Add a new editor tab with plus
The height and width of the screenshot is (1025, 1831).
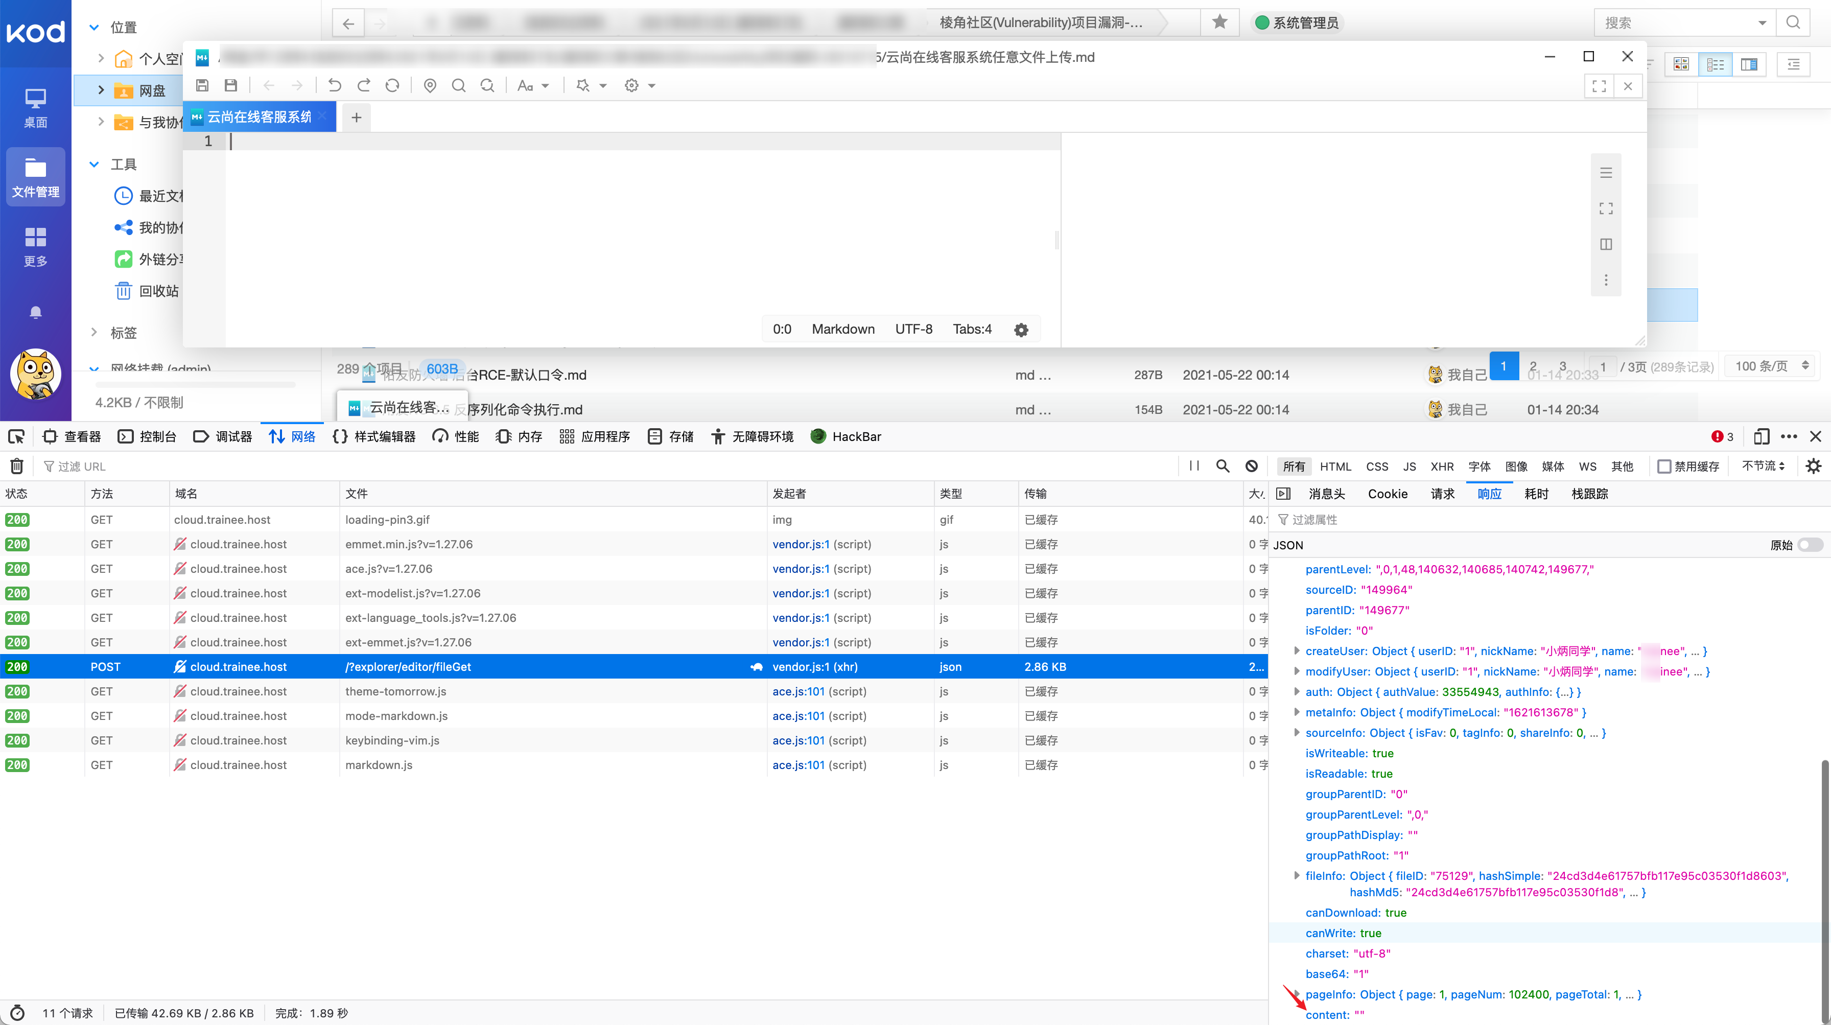pos(357,118)
